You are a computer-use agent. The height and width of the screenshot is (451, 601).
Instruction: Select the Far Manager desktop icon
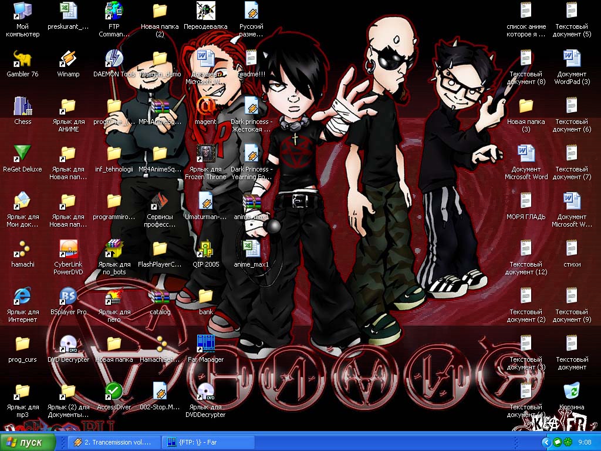click(205, 344)
